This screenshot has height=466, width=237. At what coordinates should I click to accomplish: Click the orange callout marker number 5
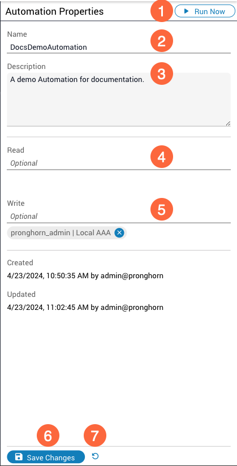coord(161,209)
